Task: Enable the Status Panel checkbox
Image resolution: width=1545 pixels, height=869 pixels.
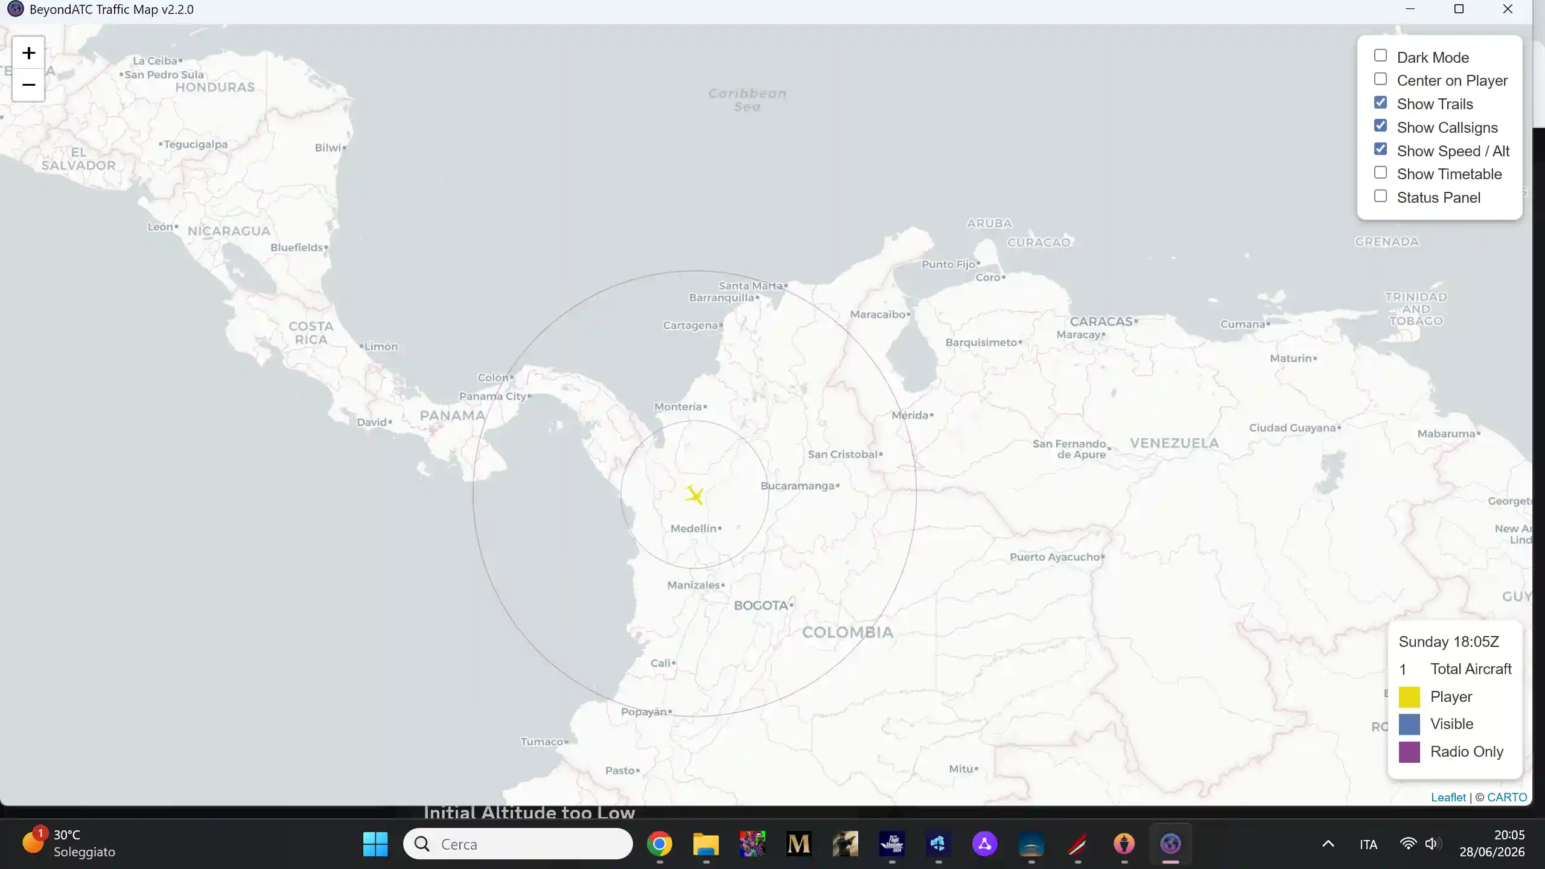Action: pyautogui.click(x=1380, y=196)
